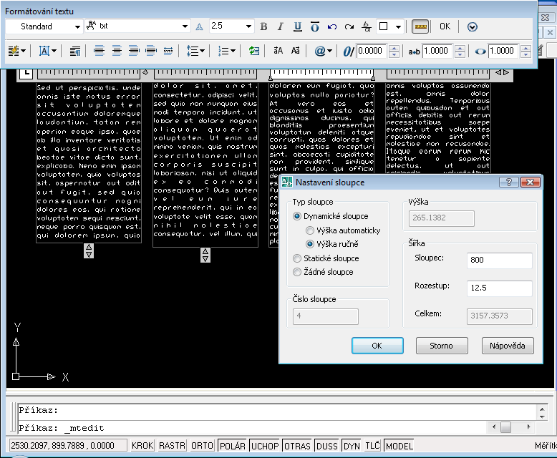Toggle underline text formatting
557x458 pixels.
pos(298,26)
